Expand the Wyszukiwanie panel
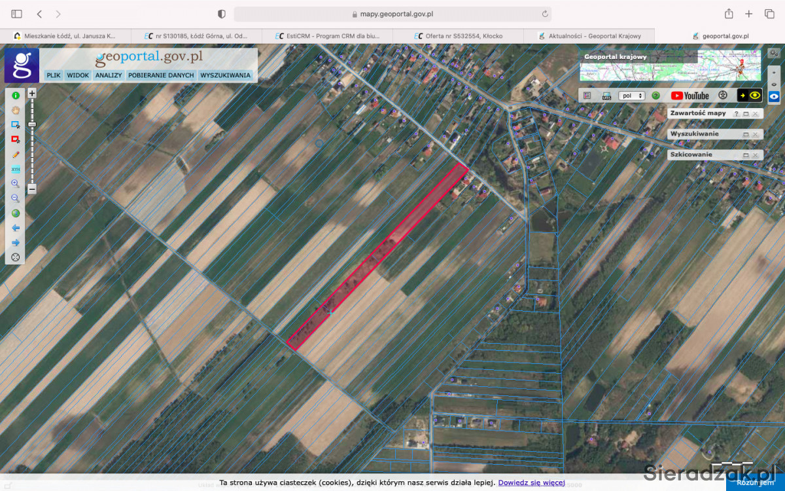Screen dimensions: 785x491 pyautogui.click(x=745, y=134)
